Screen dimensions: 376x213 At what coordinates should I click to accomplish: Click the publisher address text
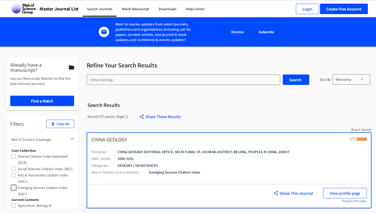[x=203, y=152]
